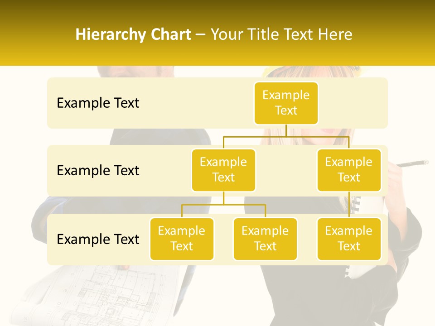Select the top-level Example Text box
The image size is (435, 326).
(x=286, y=103)
